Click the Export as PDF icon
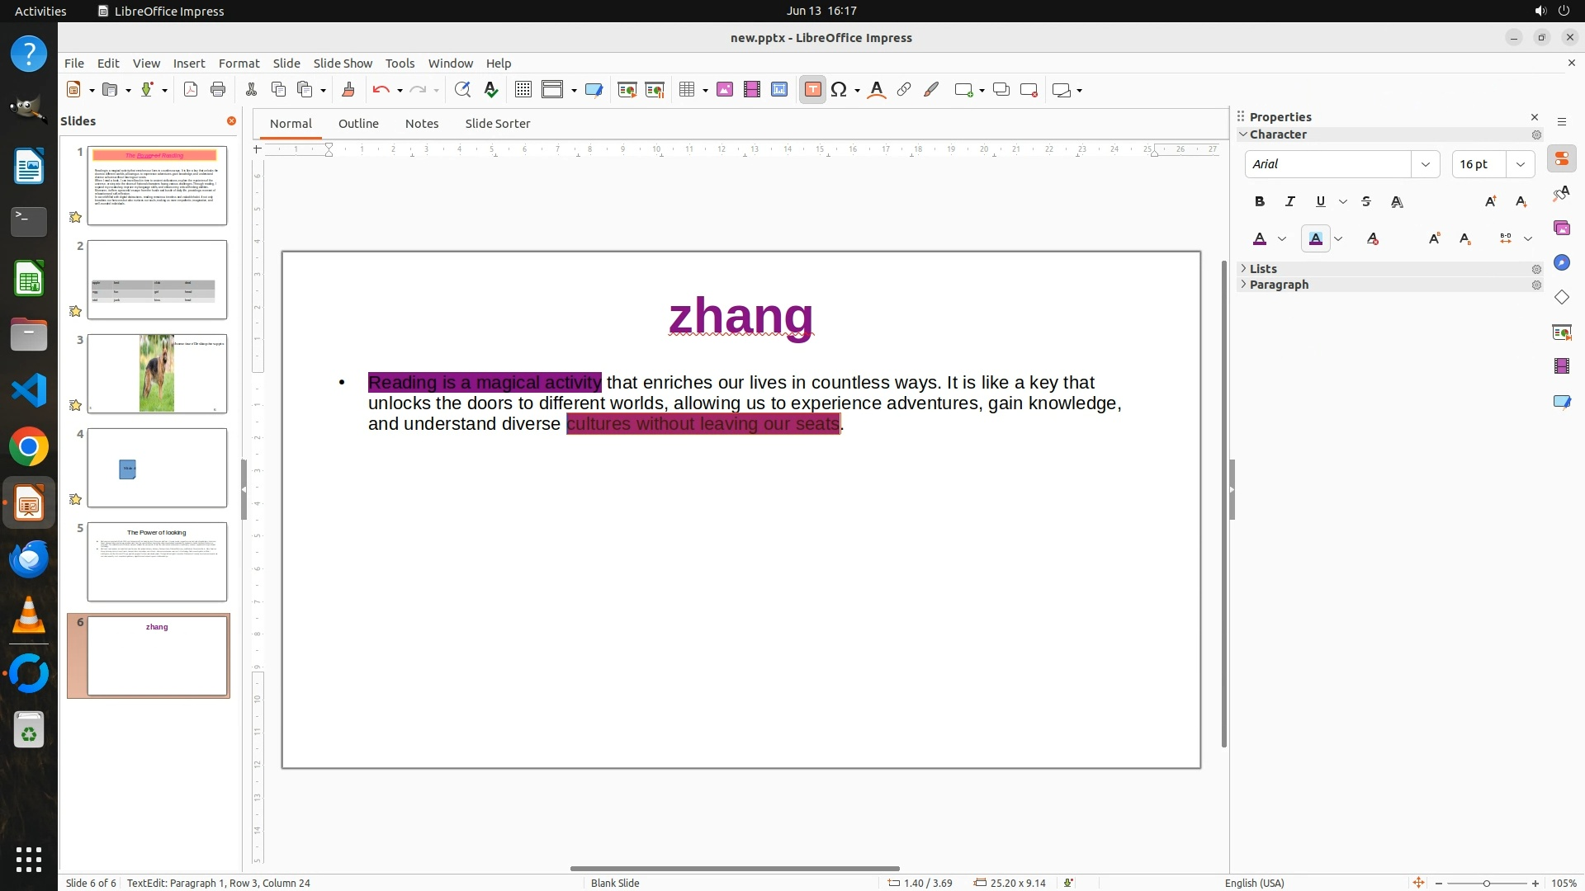 tap(191, 90)
